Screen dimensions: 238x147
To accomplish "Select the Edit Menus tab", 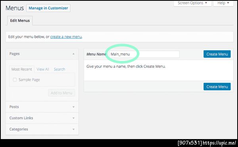I will 20,21.
